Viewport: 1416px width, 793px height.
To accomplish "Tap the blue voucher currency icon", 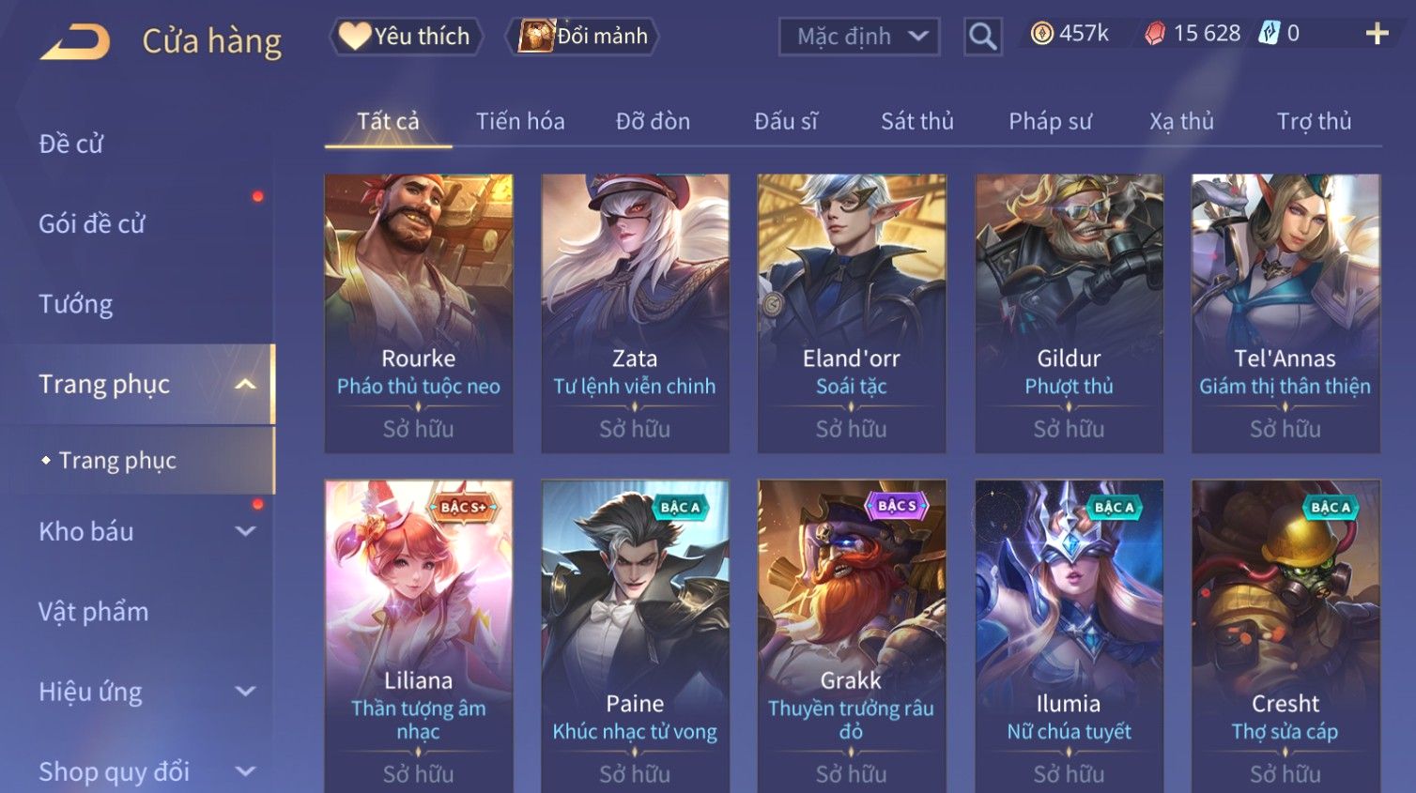I will point(1269,34).
